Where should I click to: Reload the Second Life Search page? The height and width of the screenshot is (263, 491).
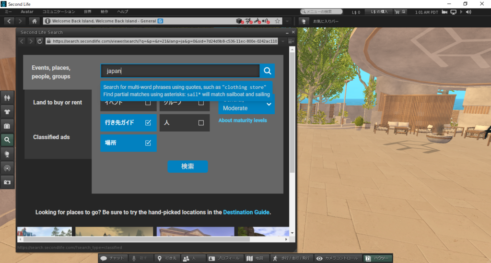pyautogui.click(x=39, y=41)
